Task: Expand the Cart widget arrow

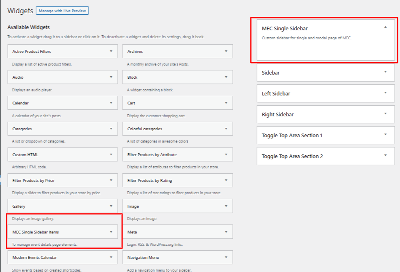Action: [226, 103]
